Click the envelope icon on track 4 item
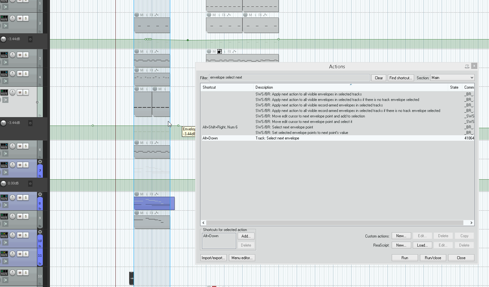489x287 pixels. coord(157,70)
